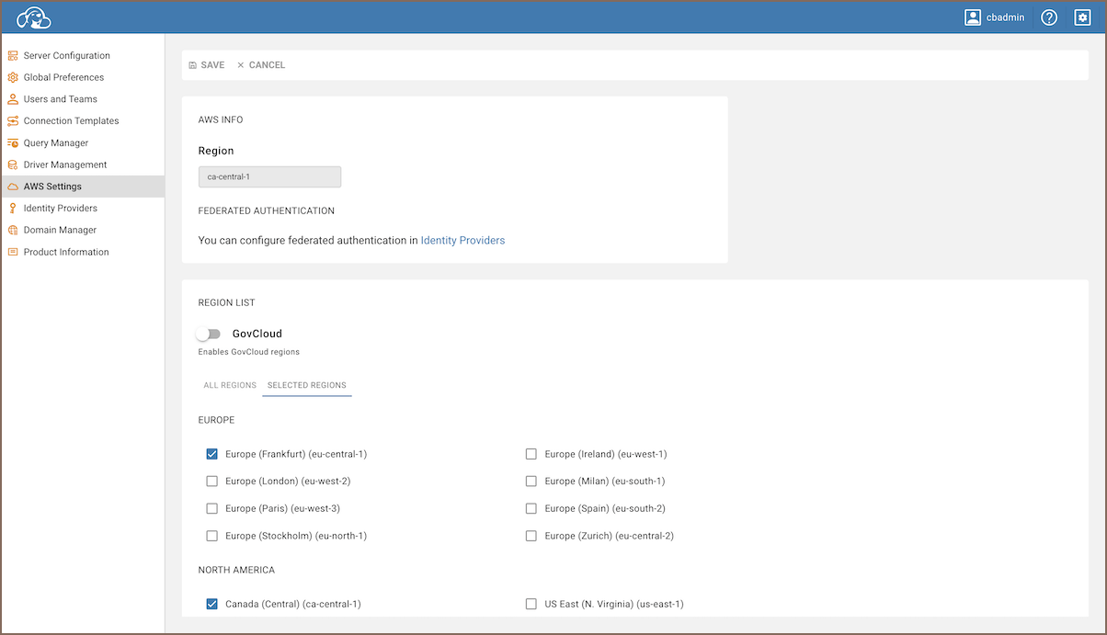Check the US East (N. Virginia) checkbox
The image size is (1107, 635).
tap(531, 605)
